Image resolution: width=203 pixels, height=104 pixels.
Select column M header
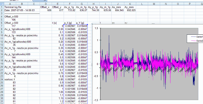(154, 4)
